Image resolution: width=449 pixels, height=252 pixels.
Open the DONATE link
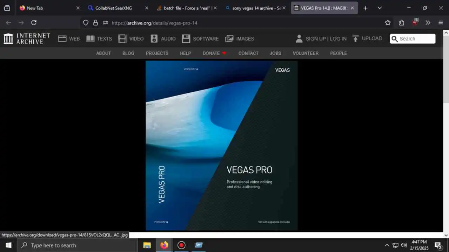tap(214, 53)
